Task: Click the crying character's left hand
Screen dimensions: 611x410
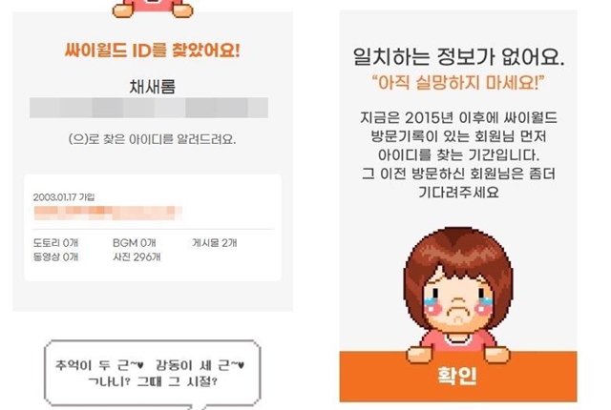Action: point(420,355)
